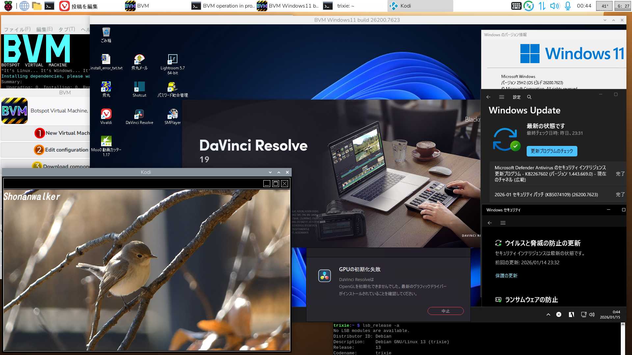Click the 更新プログラムのチェック button
Viewport: 632px width, 355px height.
point(552,151)
